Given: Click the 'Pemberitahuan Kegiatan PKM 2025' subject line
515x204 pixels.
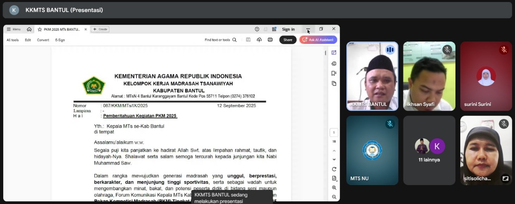Looking at the screenshot, I should tap(140, 116).
